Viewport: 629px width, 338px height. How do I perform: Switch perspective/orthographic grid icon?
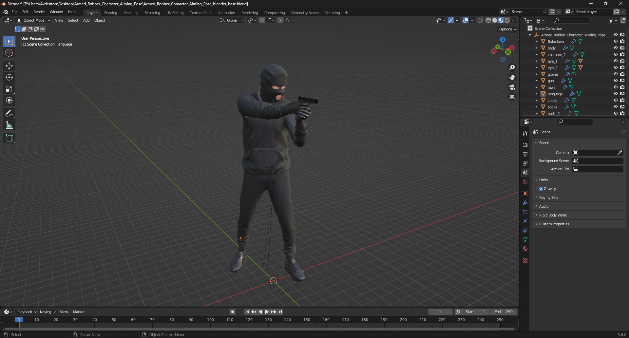[x=512, y=97]
